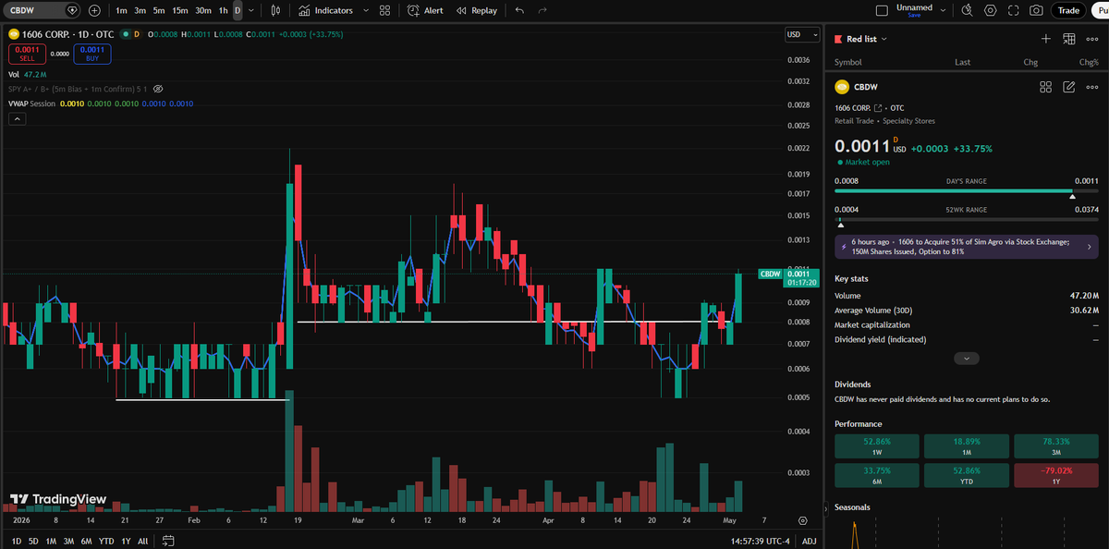Image resolution: width=1109 pixels, height=549 pixels.
Task: Add a symbol to the watchlist
Action: pyautogui.click(x=1045, y=39)
